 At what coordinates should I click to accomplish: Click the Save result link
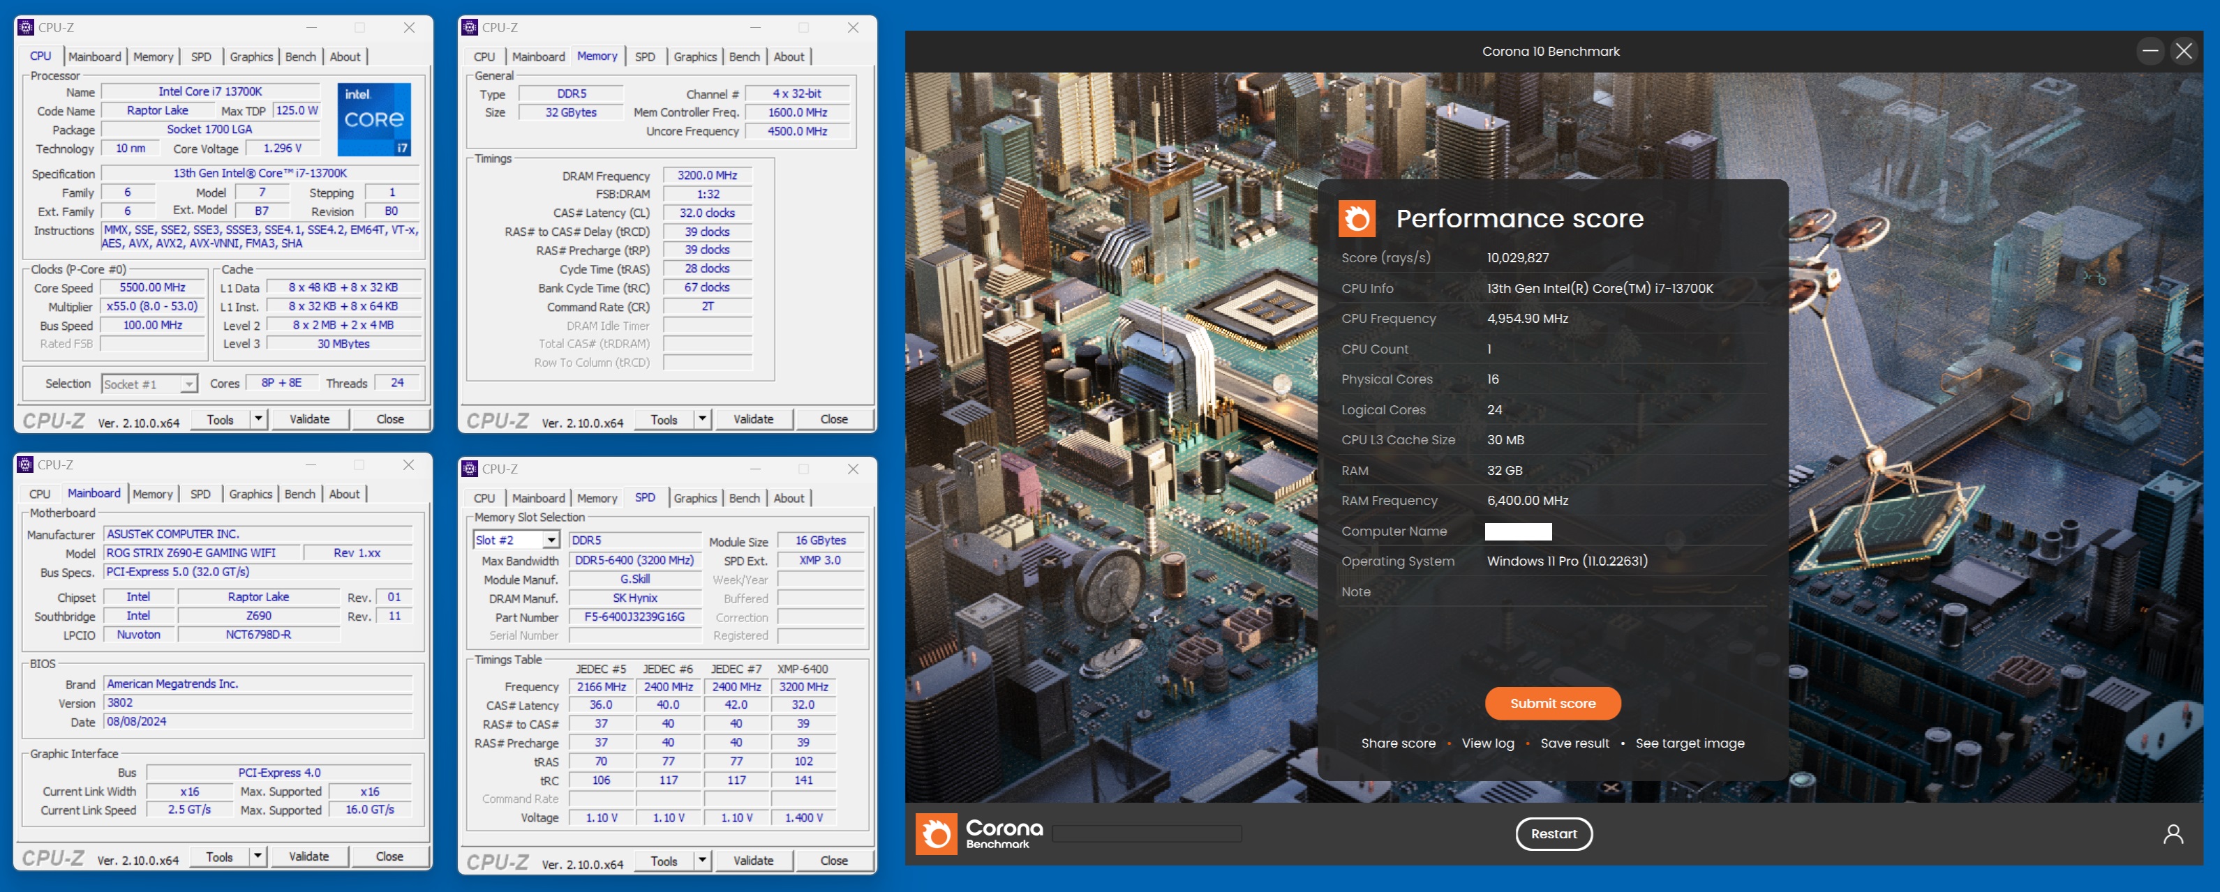tap(1574, 743)
